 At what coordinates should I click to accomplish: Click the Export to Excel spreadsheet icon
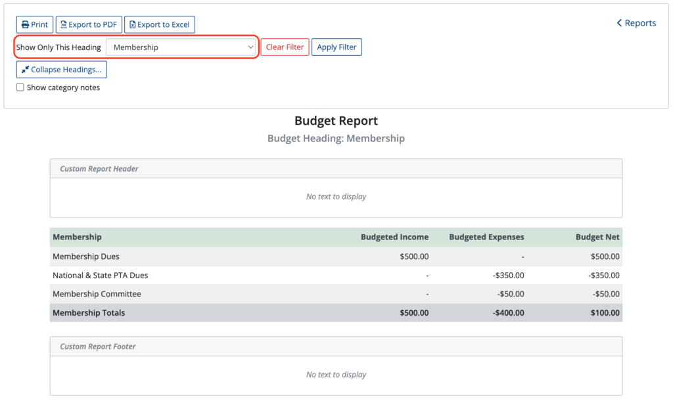click(x=131, y=24)
